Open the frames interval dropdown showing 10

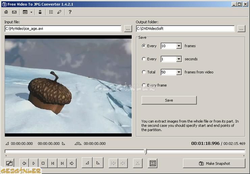coord(179,46)
